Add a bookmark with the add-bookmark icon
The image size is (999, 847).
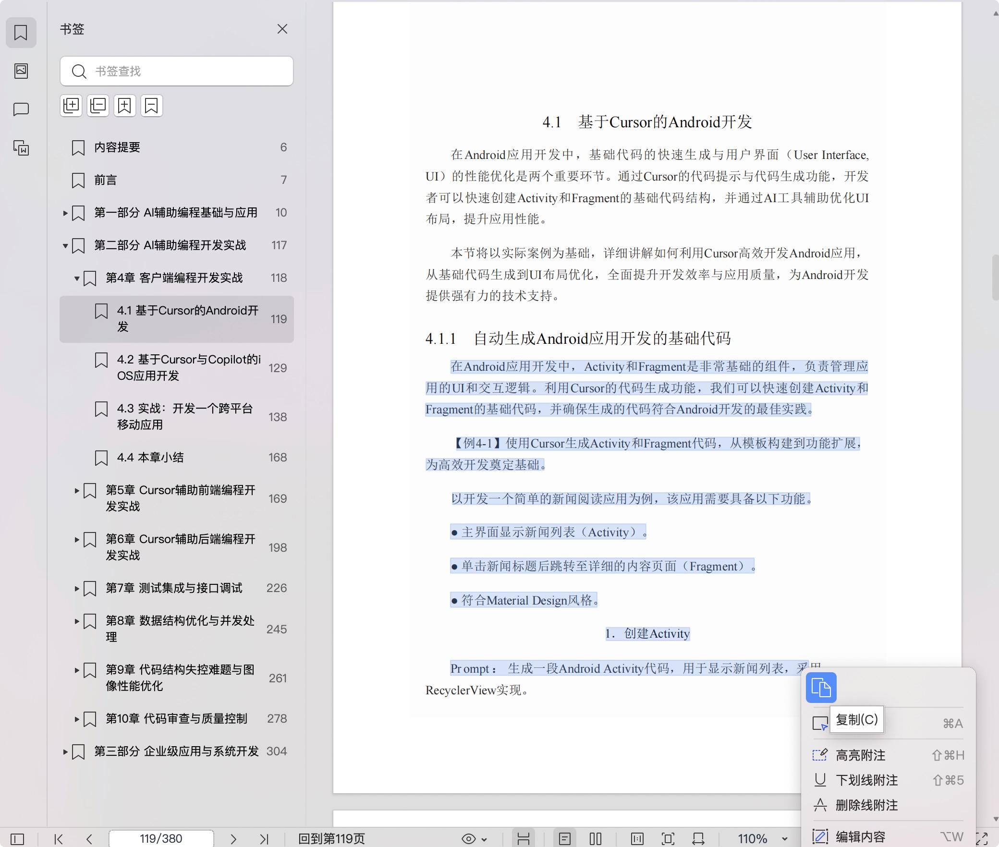click(124, 106)
